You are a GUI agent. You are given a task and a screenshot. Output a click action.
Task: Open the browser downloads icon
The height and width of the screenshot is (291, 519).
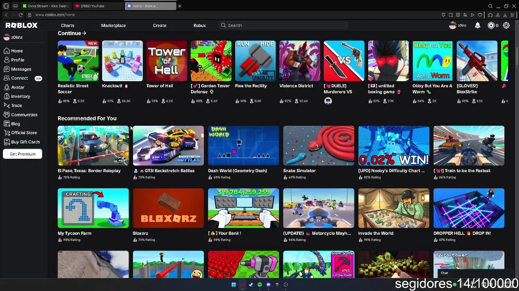[x=505, y=15]
